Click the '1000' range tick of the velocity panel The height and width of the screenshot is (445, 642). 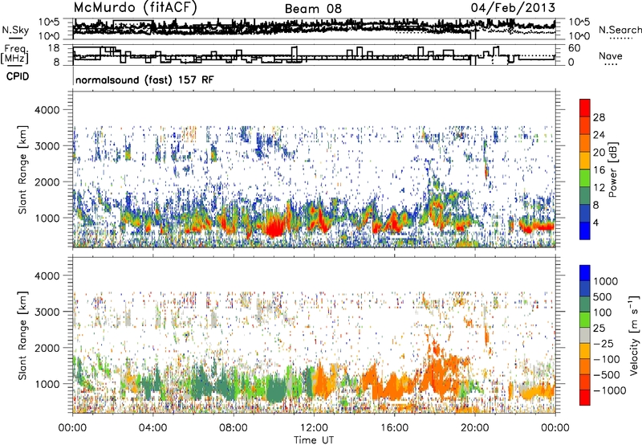(47, 384)
